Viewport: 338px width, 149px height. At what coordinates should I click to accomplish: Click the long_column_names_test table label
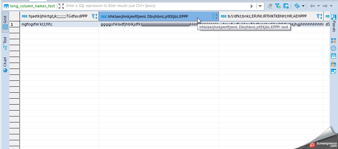pyautogui.click(x=32, y=6)
